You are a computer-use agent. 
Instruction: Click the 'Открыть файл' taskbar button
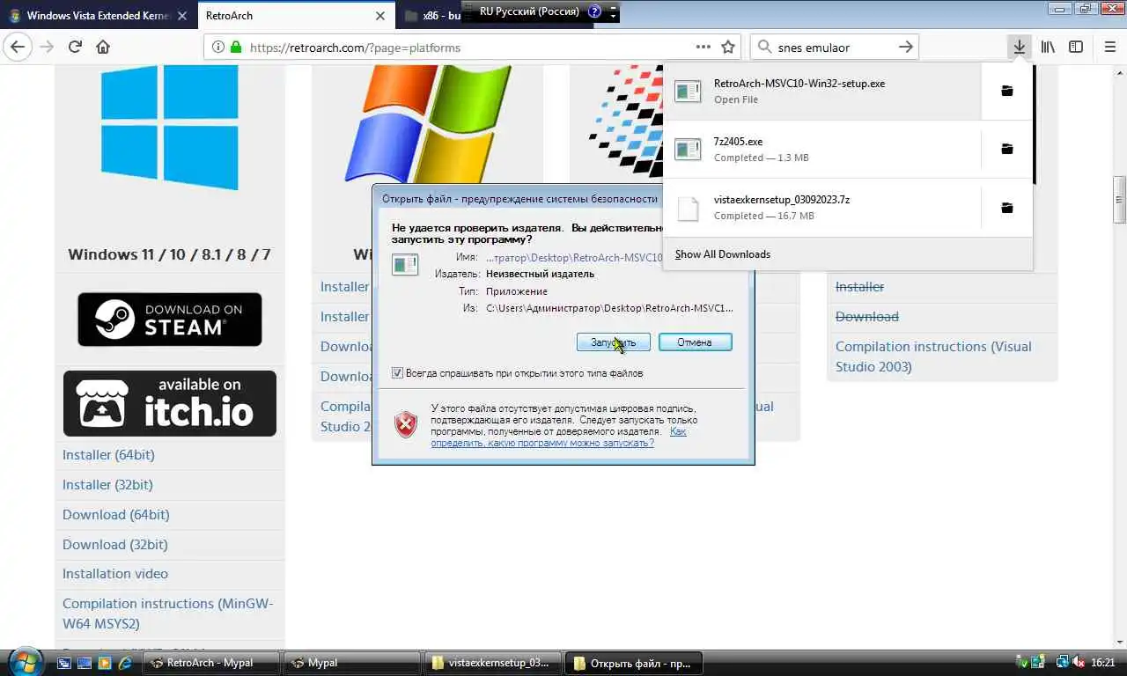tap(634, 663)
